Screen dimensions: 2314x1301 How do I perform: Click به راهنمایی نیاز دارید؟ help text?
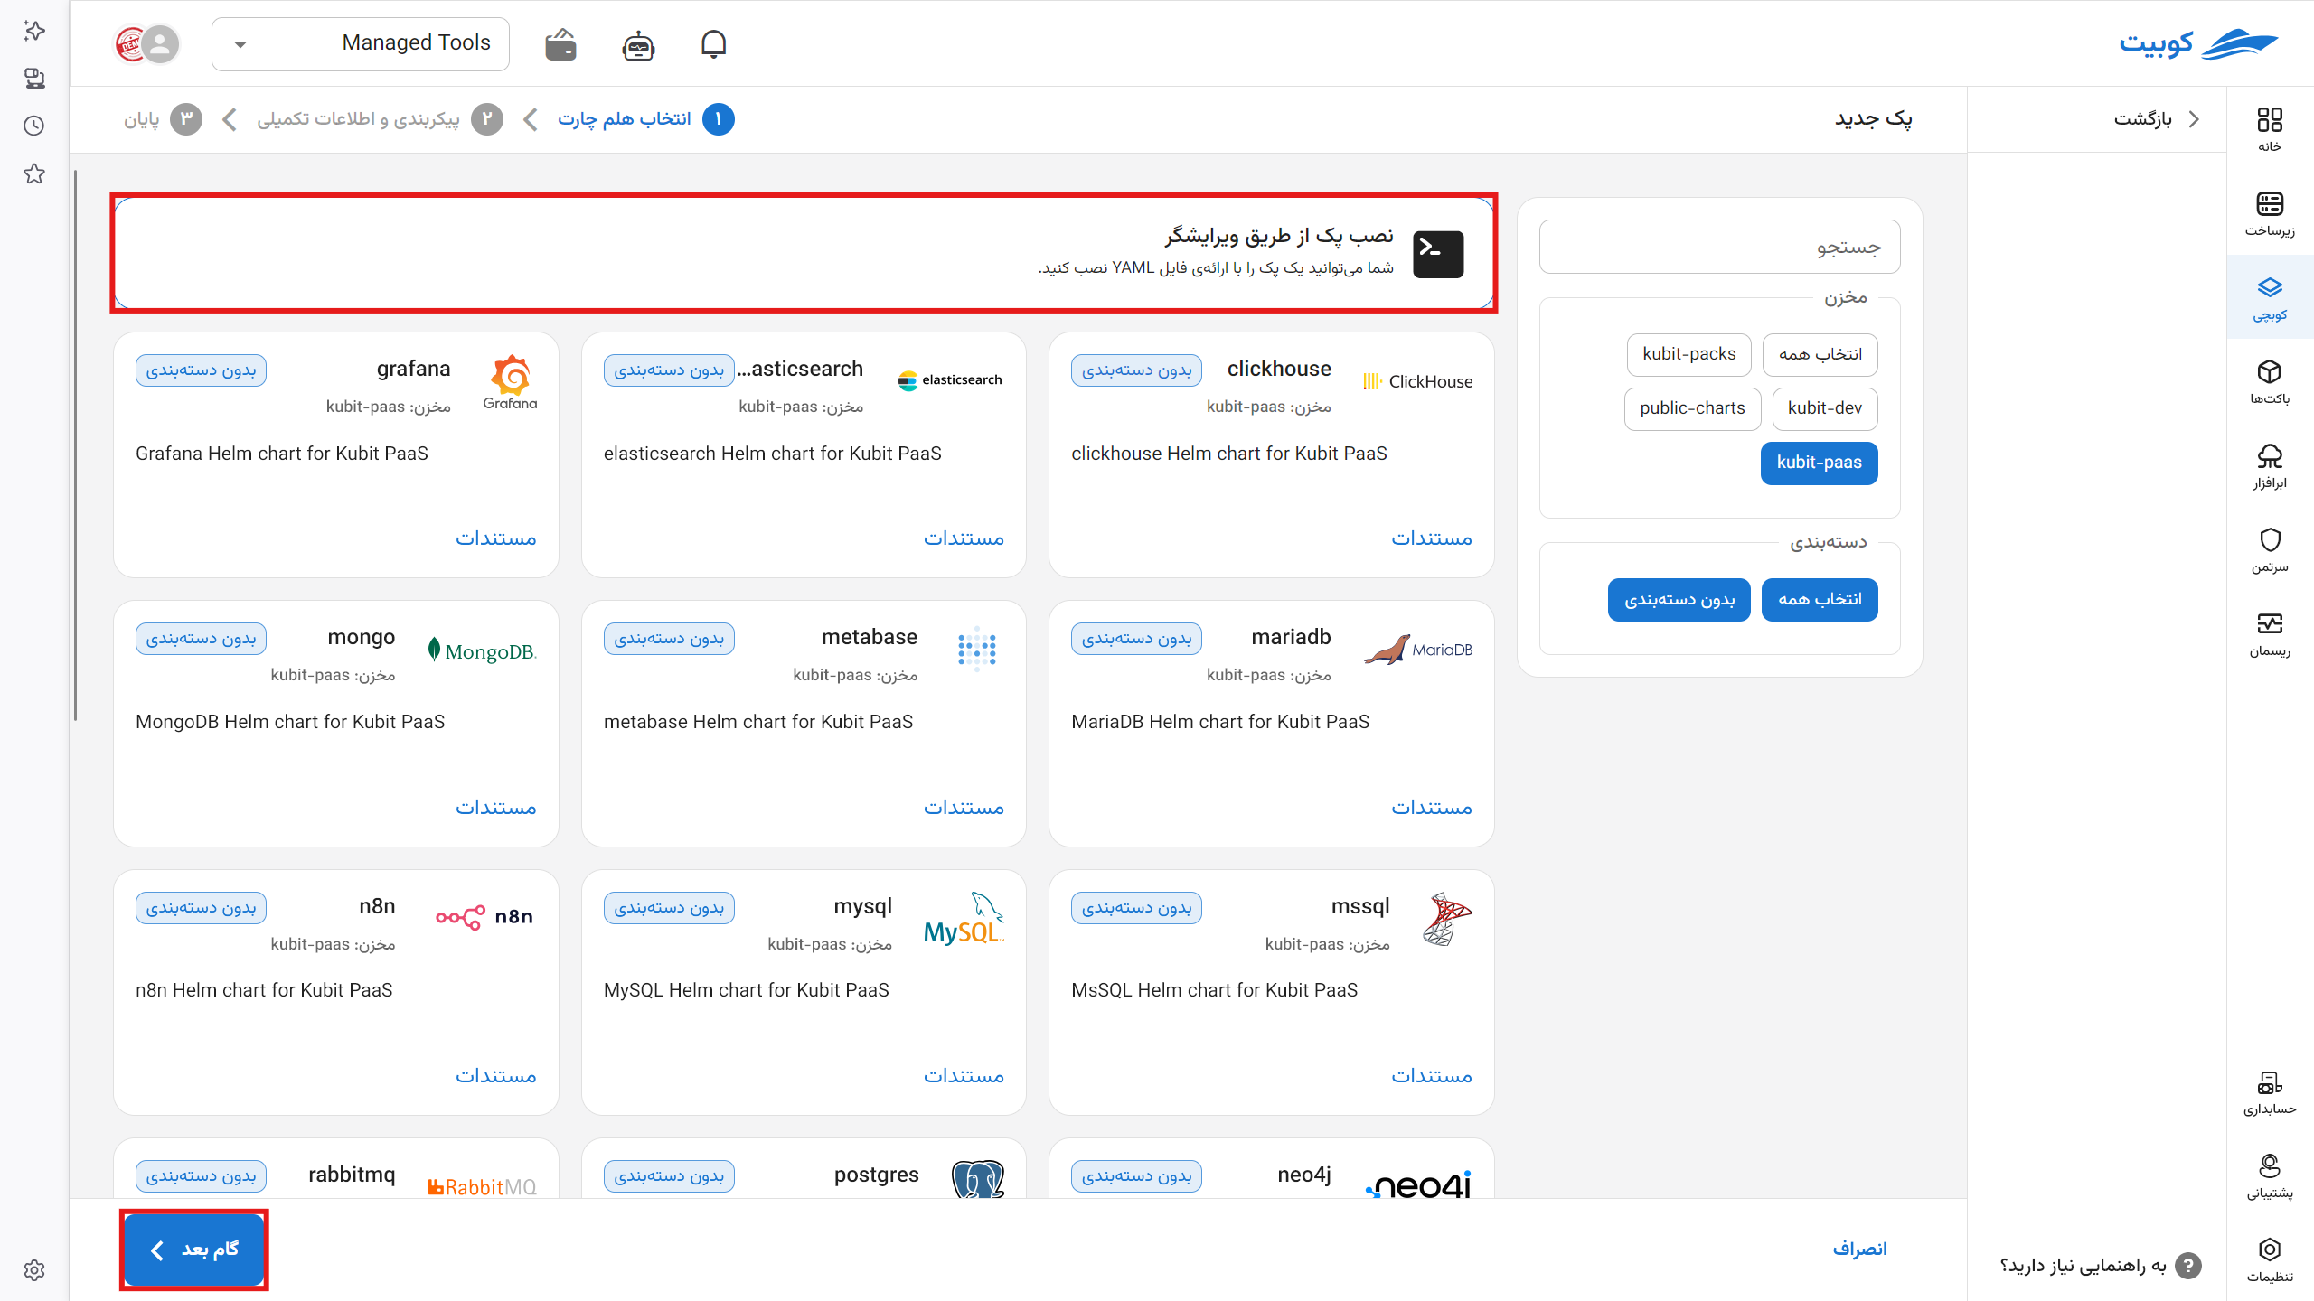pos(2083,1266)
